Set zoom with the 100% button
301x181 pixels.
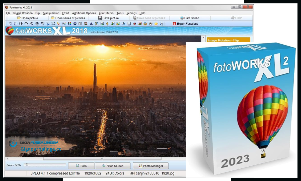tap(81, 166)
